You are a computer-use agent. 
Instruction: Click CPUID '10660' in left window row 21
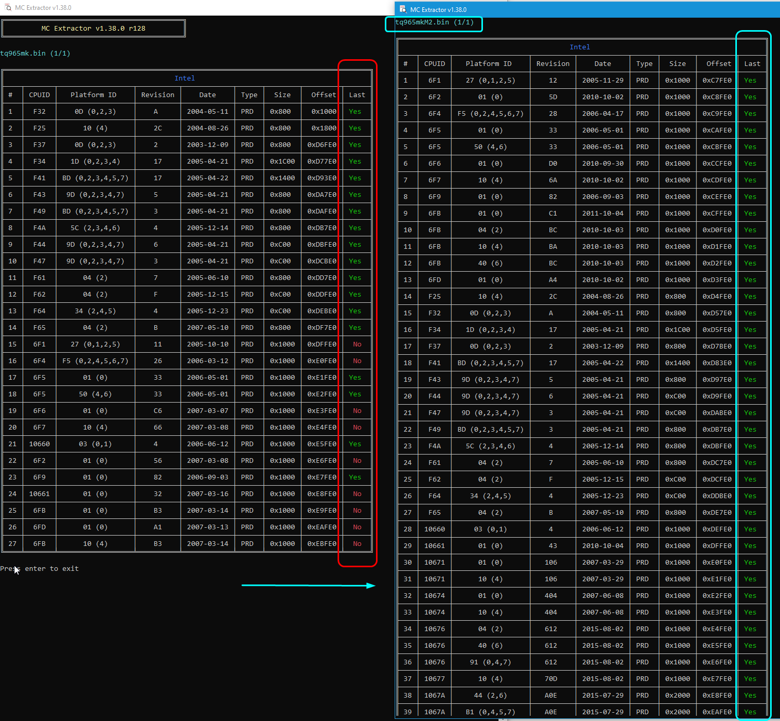(39, 444)
